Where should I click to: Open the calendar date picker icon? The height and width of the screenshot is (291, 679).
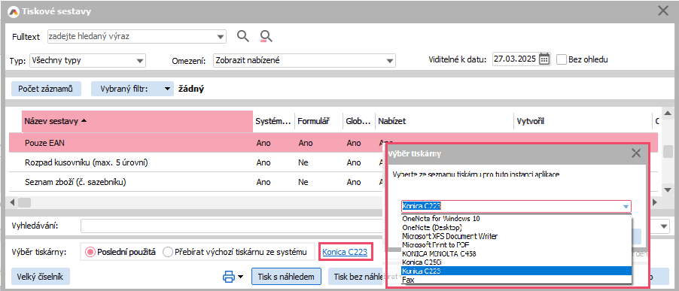tap(544, 59)
